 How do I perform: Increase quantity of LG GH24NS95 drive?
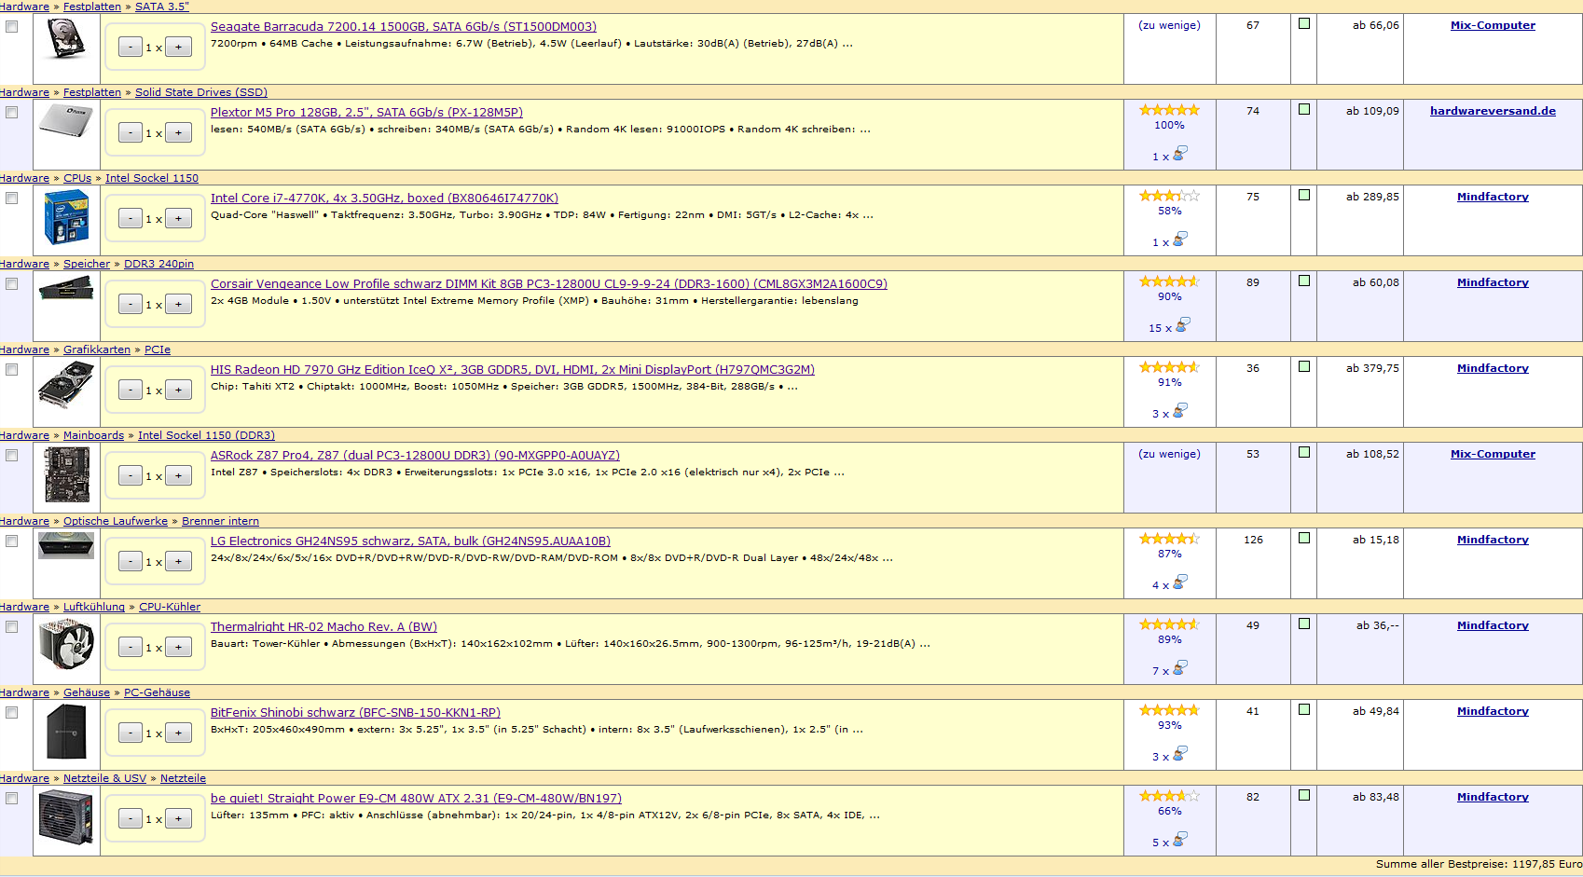[178, 562]
